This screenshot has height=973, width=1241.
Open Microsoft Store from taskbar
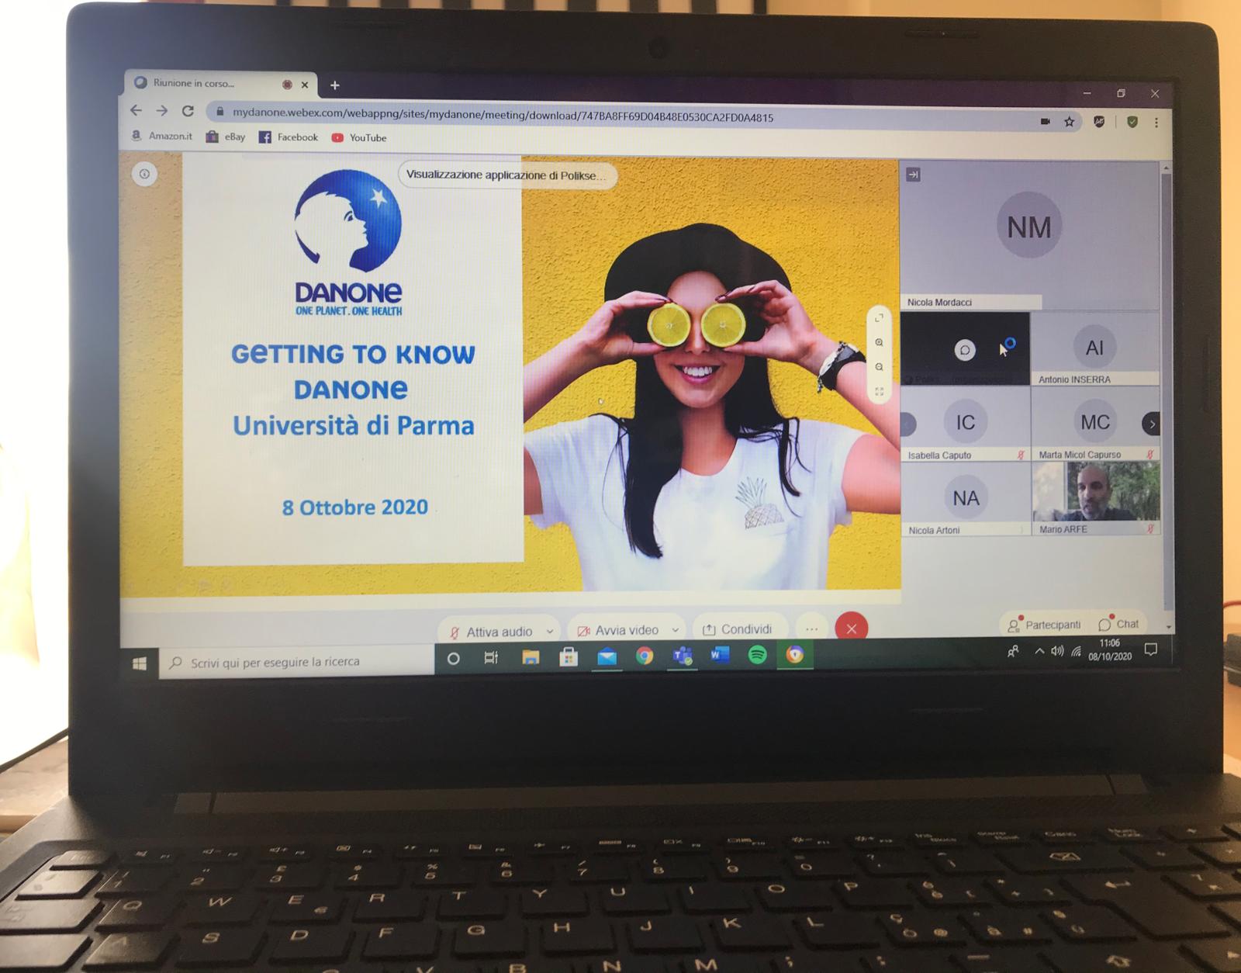pos(569,658)
